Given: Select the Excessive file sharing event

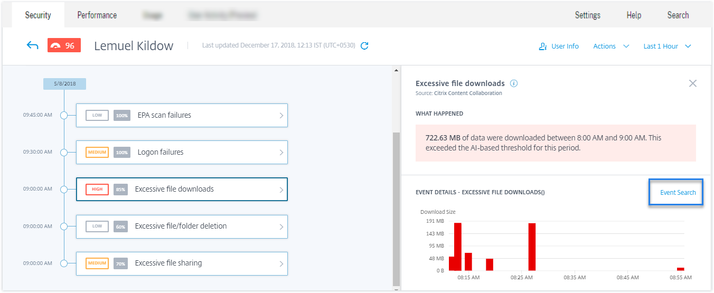Looking at the screenshot, I should tap(182, 263).
